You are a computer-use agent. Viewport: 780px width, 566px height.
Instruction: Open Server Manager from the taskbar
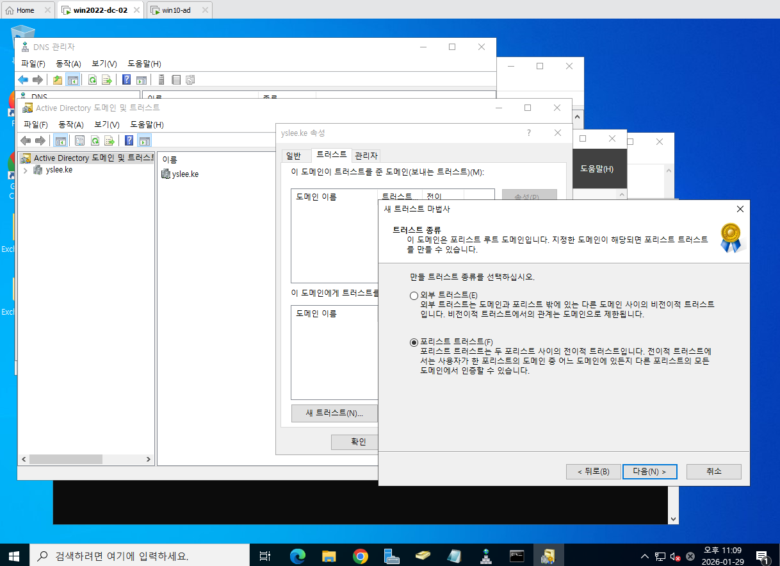(x=391, y=556)
